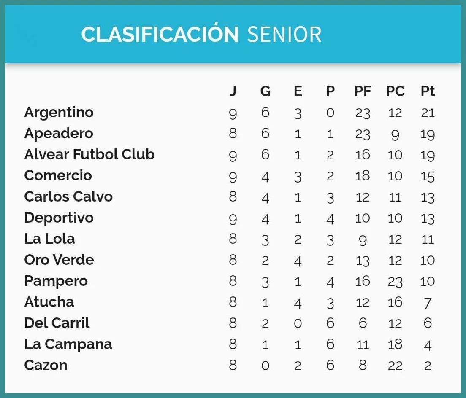The width and height of the screenshot is (466, 398).
Task: Select the PF column header
Action: 363,91
